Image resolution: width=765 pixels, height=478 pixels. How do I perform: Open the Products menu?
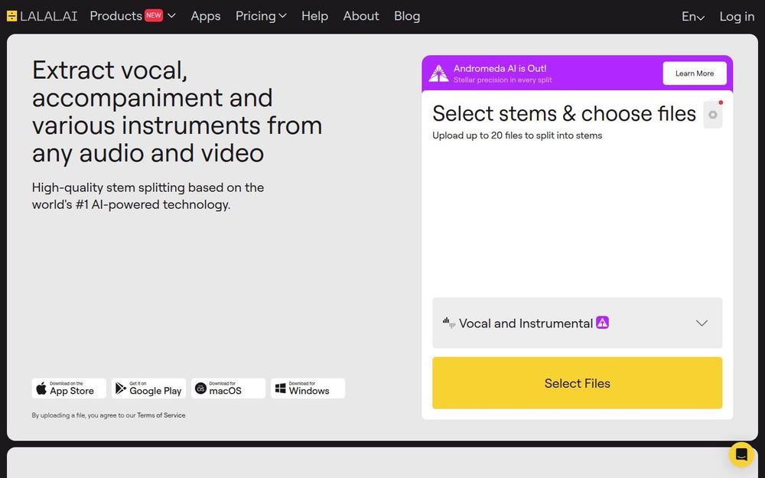[132, 16]
